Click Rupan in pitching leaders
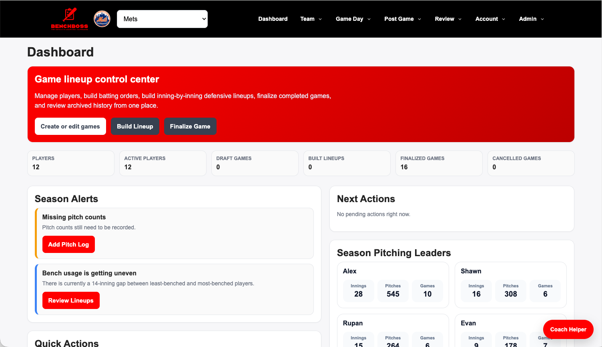 coord(353,323)
